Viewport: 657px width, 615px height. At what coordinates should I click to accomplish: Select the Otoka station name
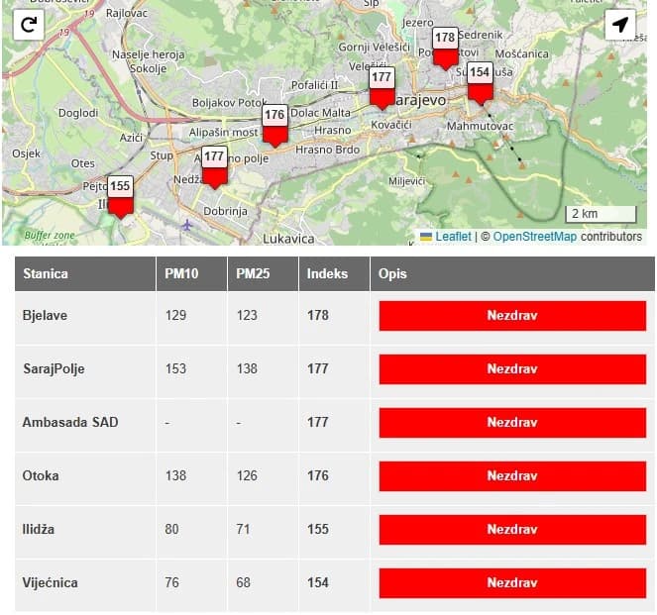(x=41, y=475)
